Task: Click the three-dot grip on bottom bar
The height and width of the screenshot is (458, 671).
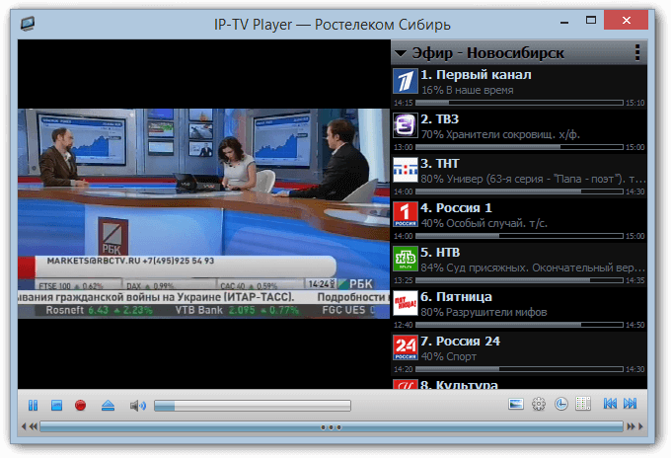Action: coord(332,427)
